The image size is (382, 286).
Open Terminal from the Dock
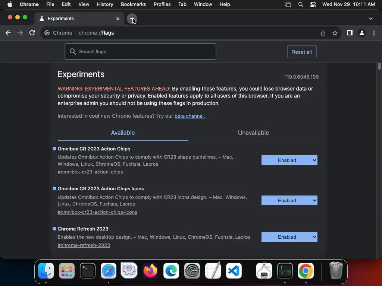[x=88, y=271]
